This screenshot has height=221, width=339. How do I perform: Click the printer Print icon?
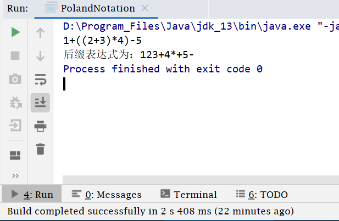[x=40, y=127]
